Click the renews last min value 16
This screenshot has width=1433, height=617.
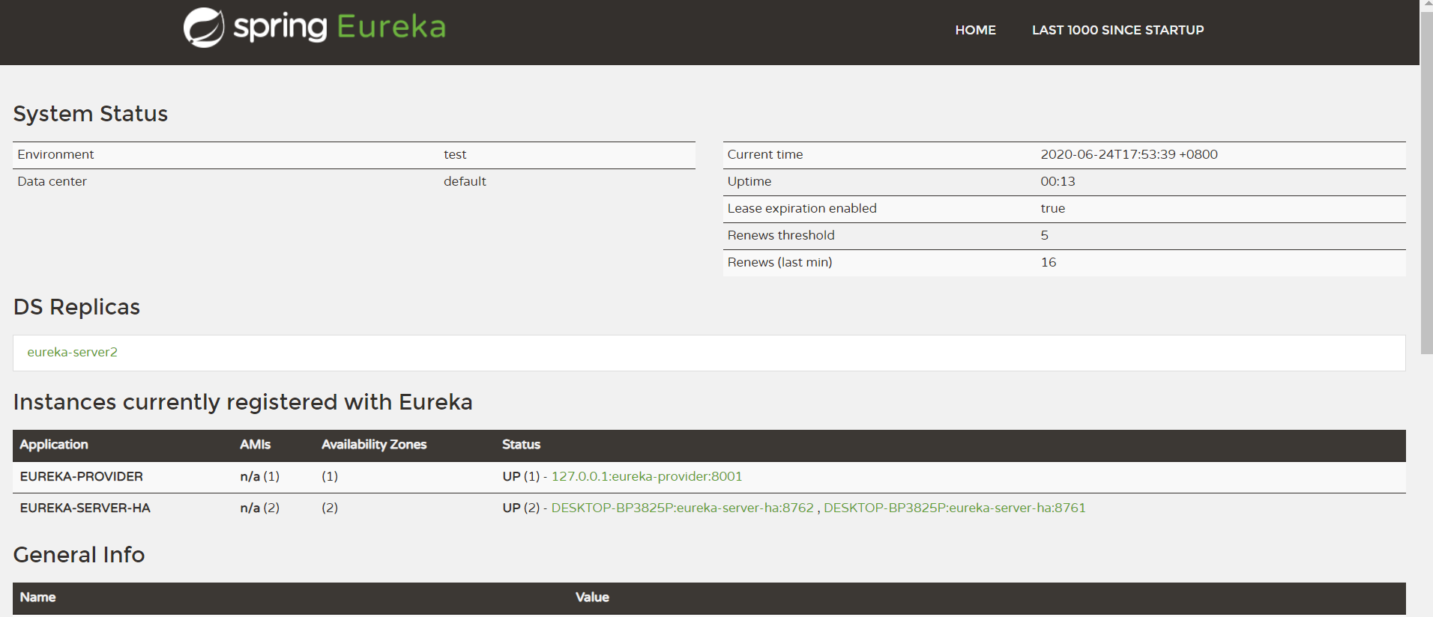(x=1049, y=262)
